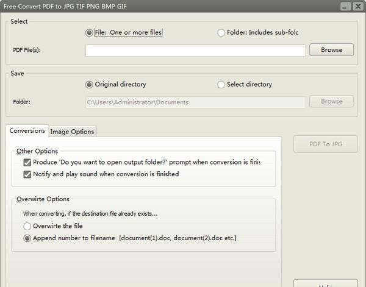Click the PDF To JPG button
The image size is (366, 287).
point(326,144)
